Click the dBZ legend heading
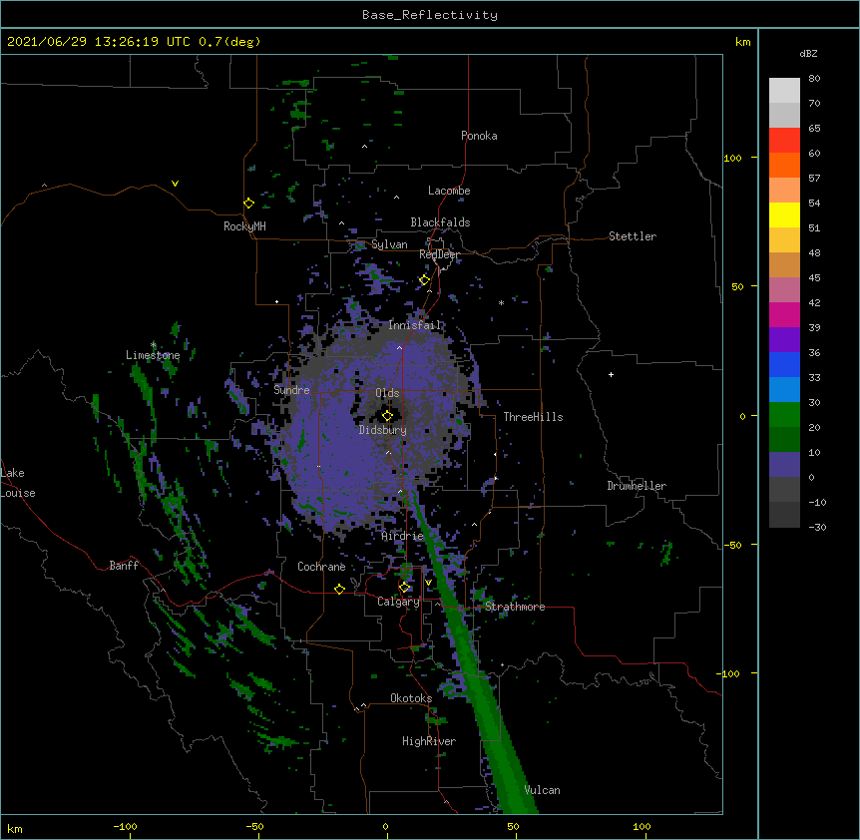 click(x=808, y=53)
